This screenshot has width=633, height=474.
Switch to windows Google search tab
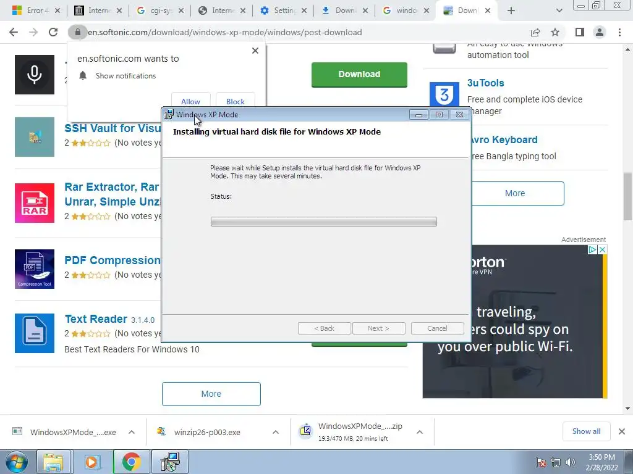point(406,11)
